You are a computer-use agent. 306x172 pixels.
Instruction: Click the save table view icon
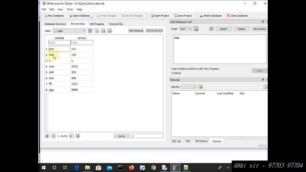click(103, 31)
